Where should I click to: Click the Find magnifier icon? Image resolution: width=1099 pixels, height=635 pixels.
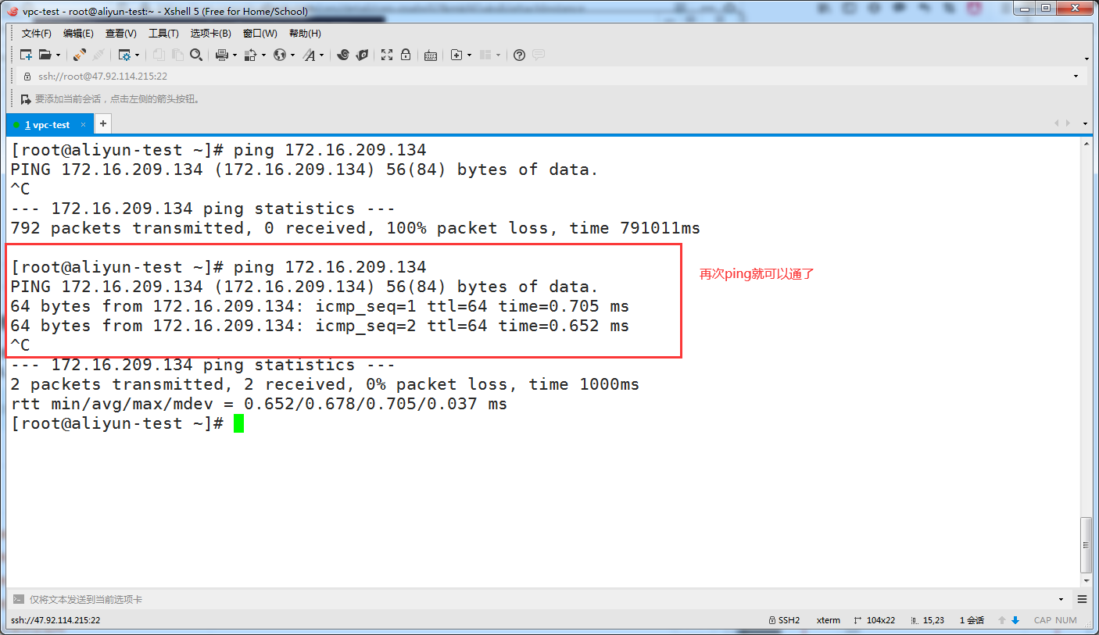click(197, 55)
